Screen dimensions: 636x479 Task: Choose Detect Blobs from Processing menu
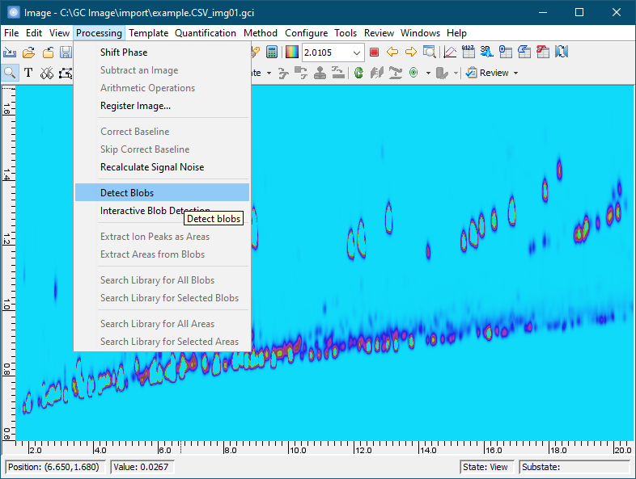[127, 193]
